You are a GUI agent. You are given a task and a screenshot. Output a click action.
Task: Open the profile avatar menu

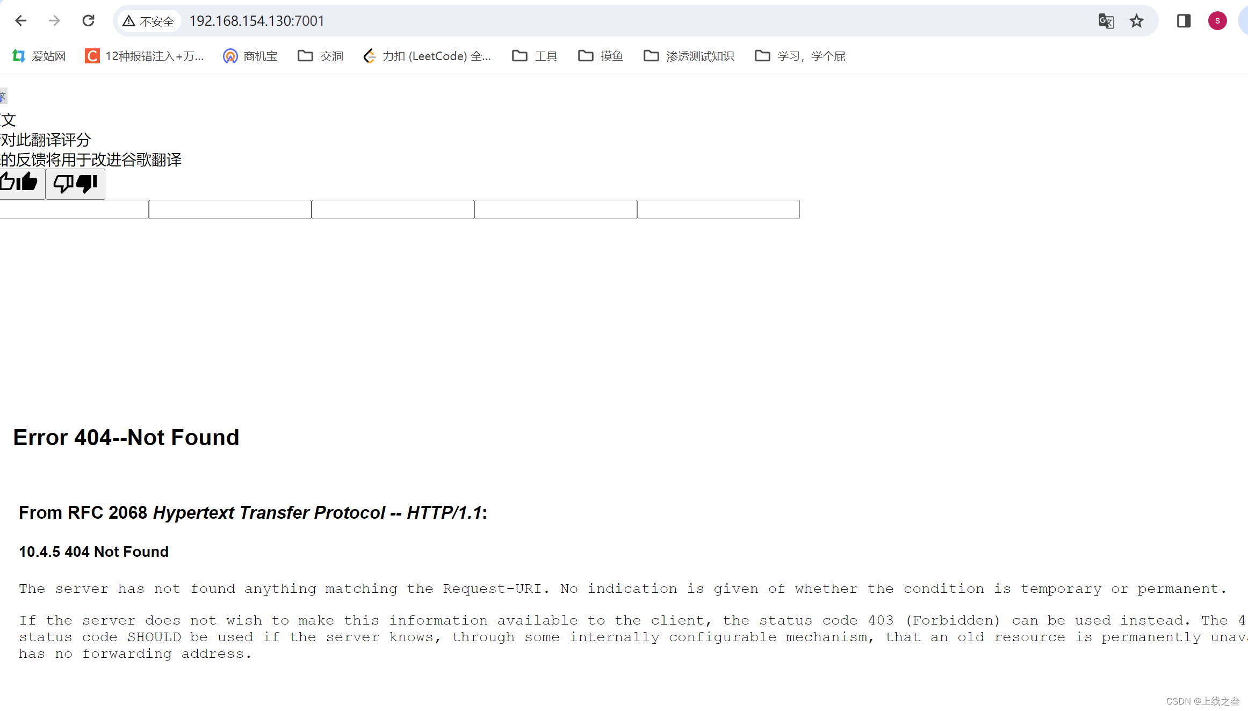pos(1217,21)
